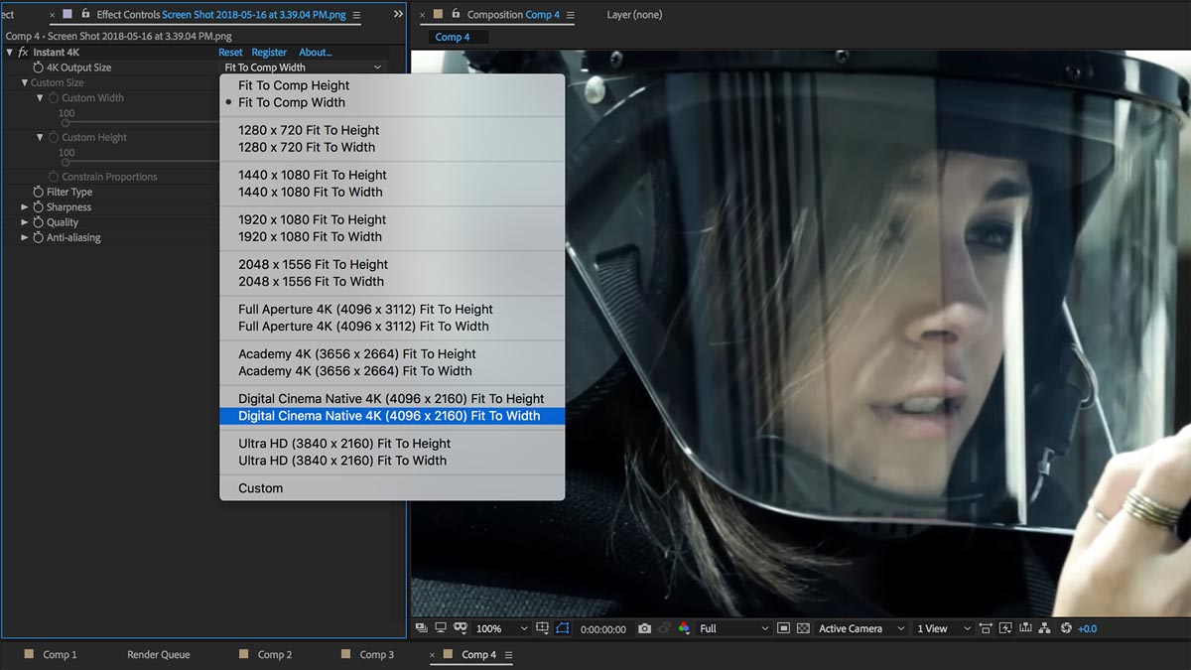
Task: Click the Custom Width slider handle
Action: (66, 123)
